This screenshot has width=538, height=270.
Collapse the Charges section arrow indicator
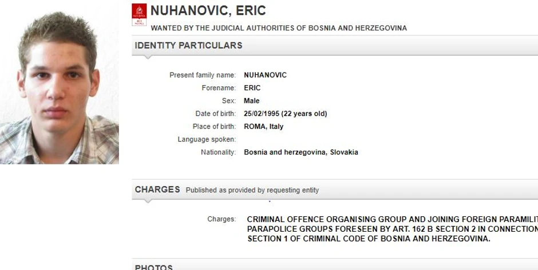pos(148,201)
